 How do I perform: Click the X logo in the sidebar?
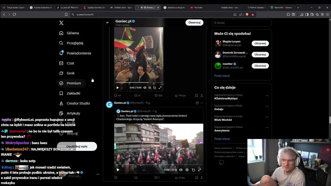point(61,23)
